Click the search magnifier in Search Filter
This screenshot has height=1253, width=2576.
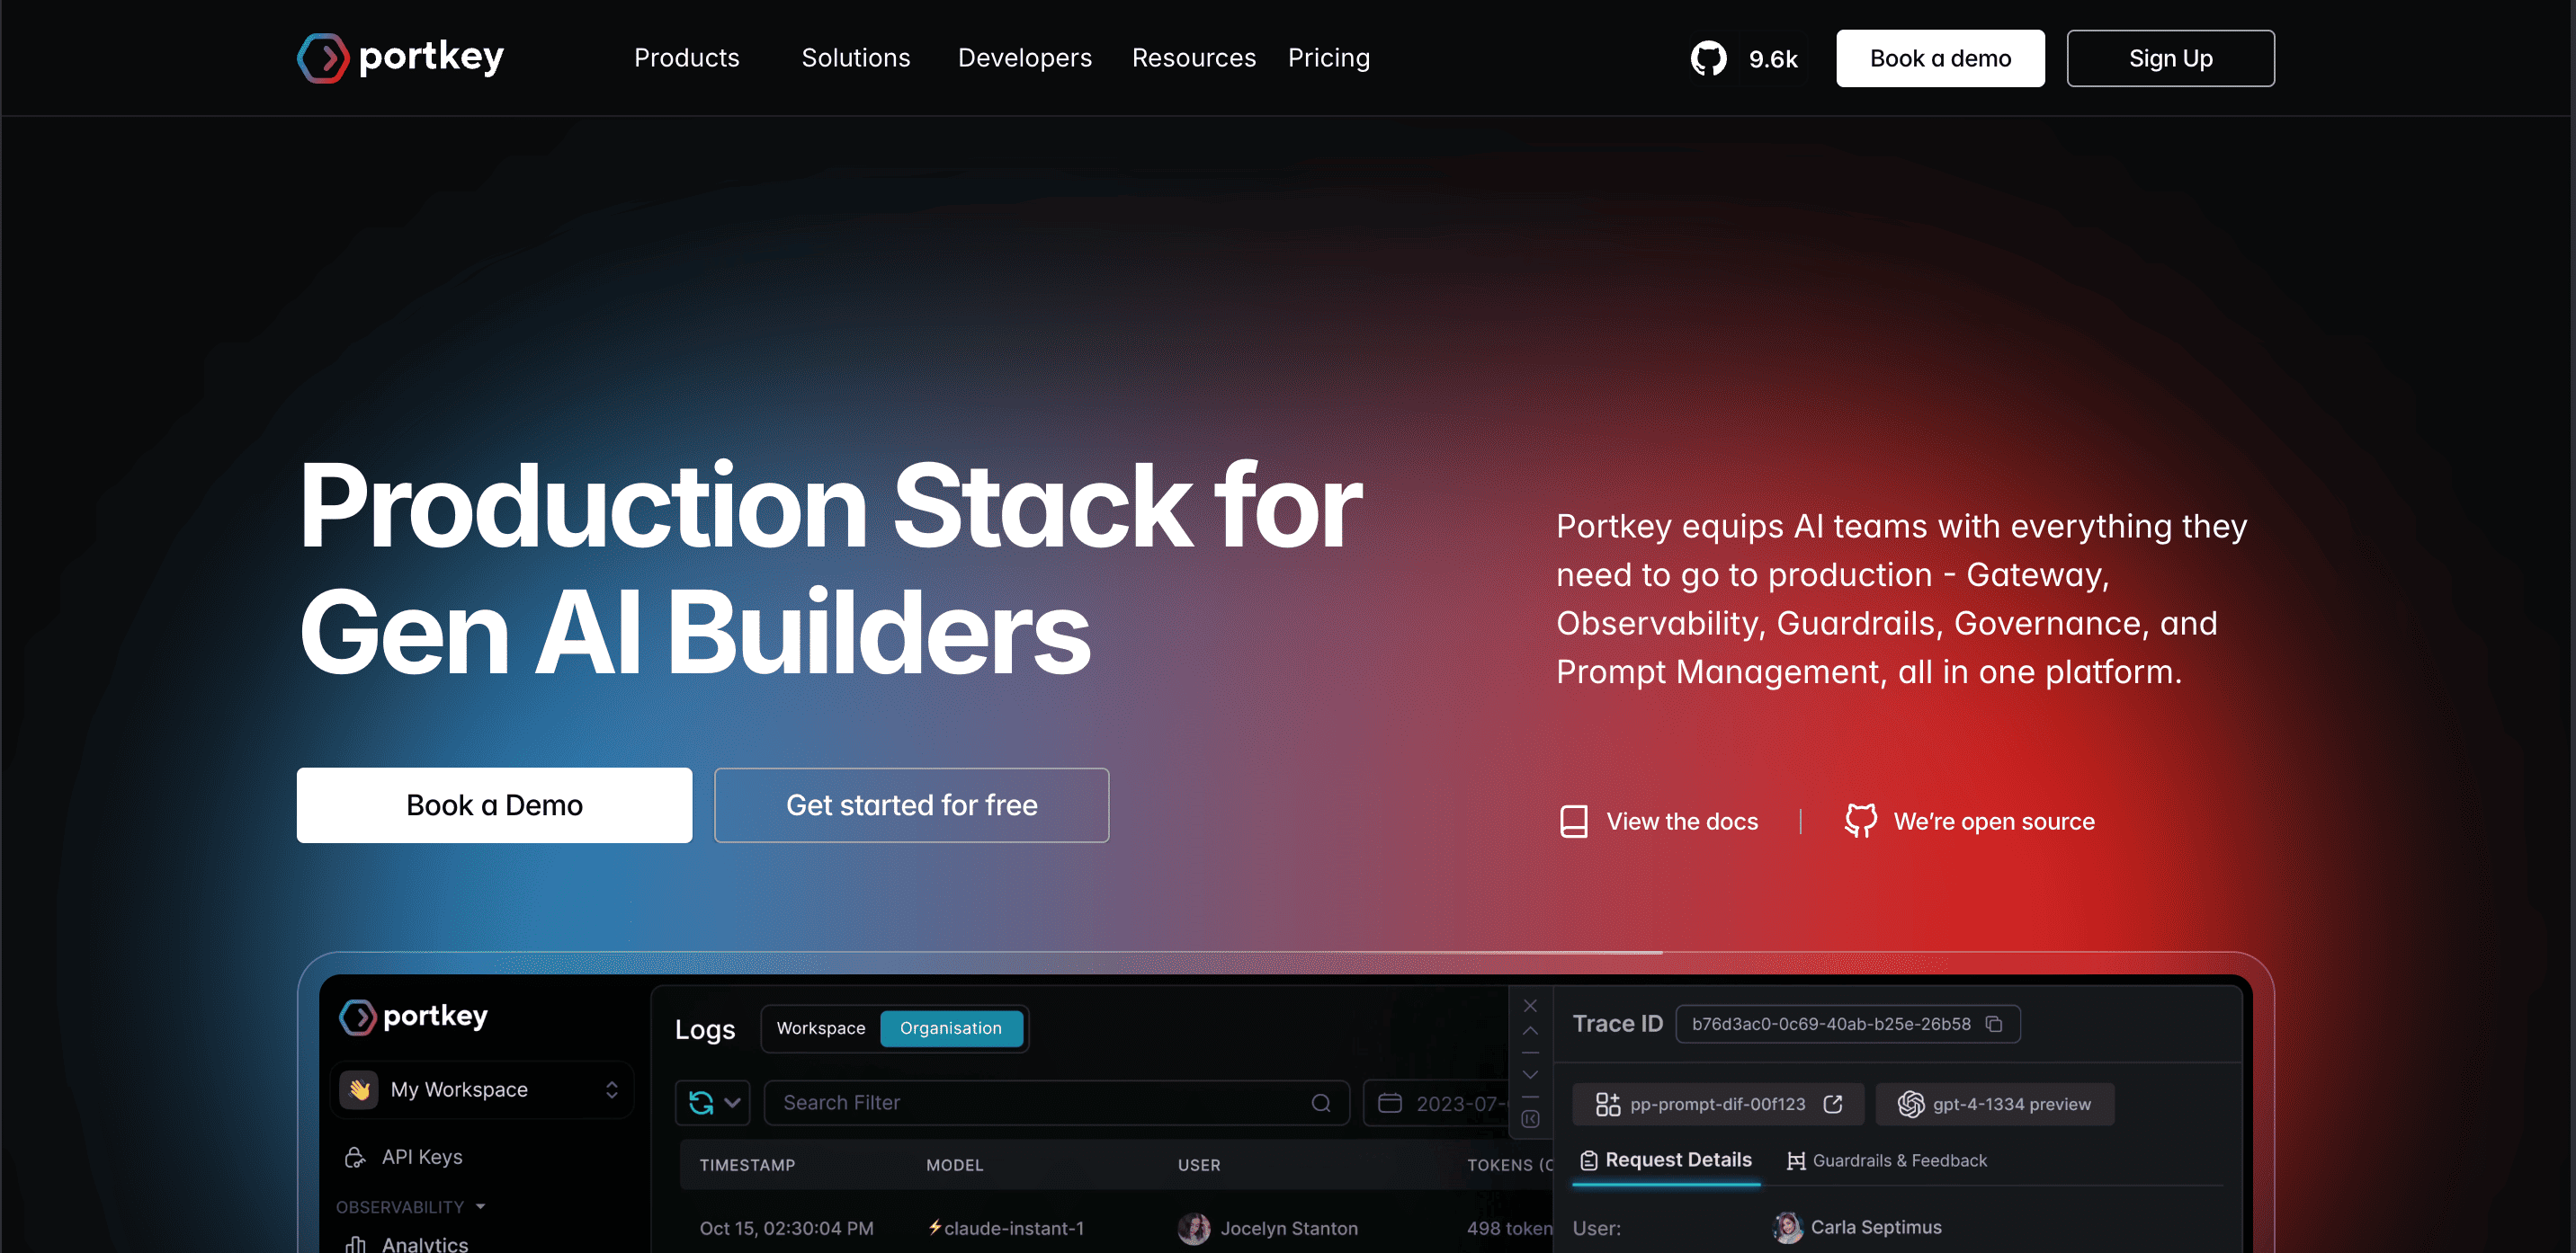tap(1320, 1102)
